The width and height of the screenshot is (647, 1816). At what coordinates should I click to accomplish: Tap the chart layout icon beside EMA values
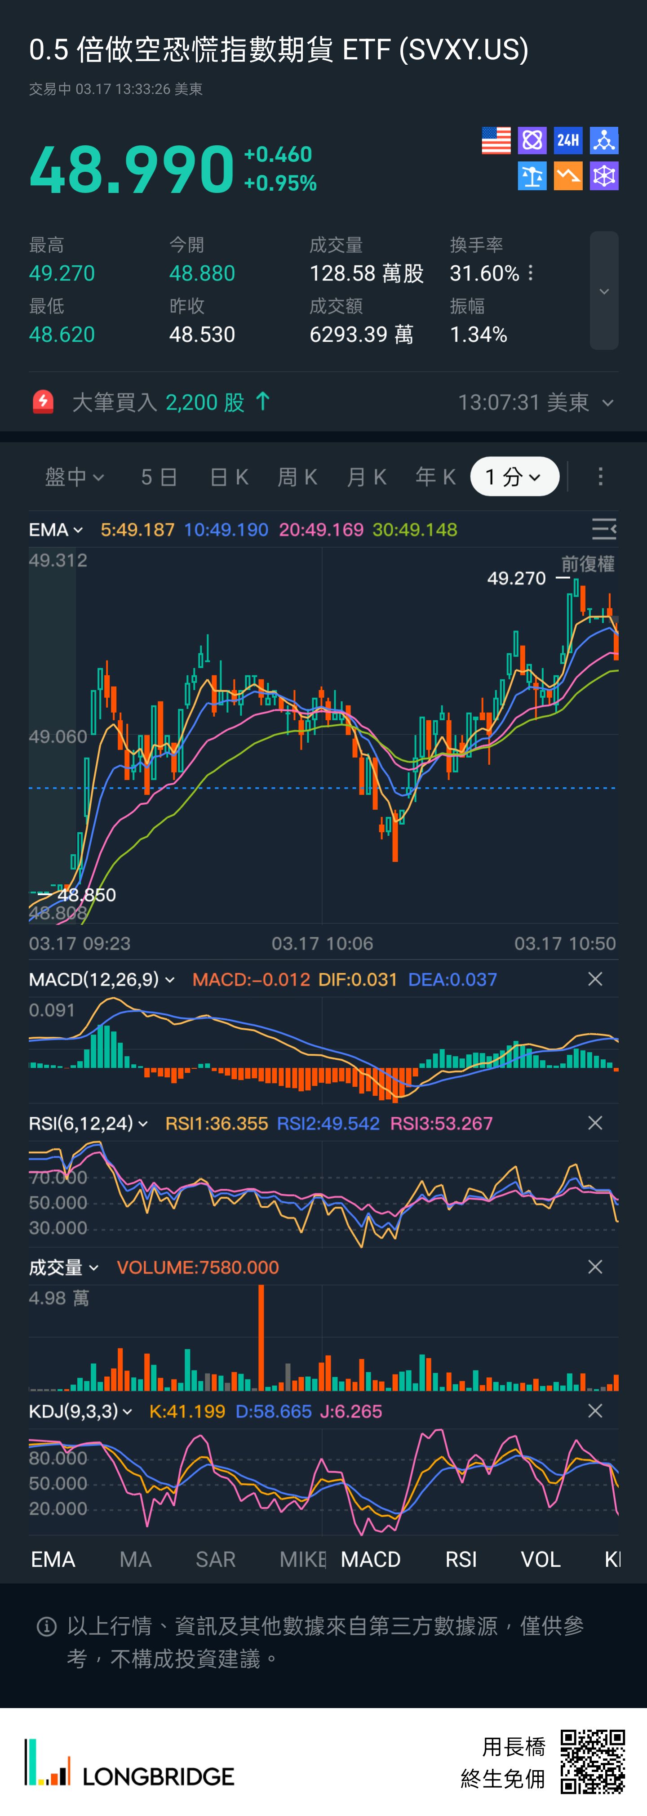tap(603, 530)
